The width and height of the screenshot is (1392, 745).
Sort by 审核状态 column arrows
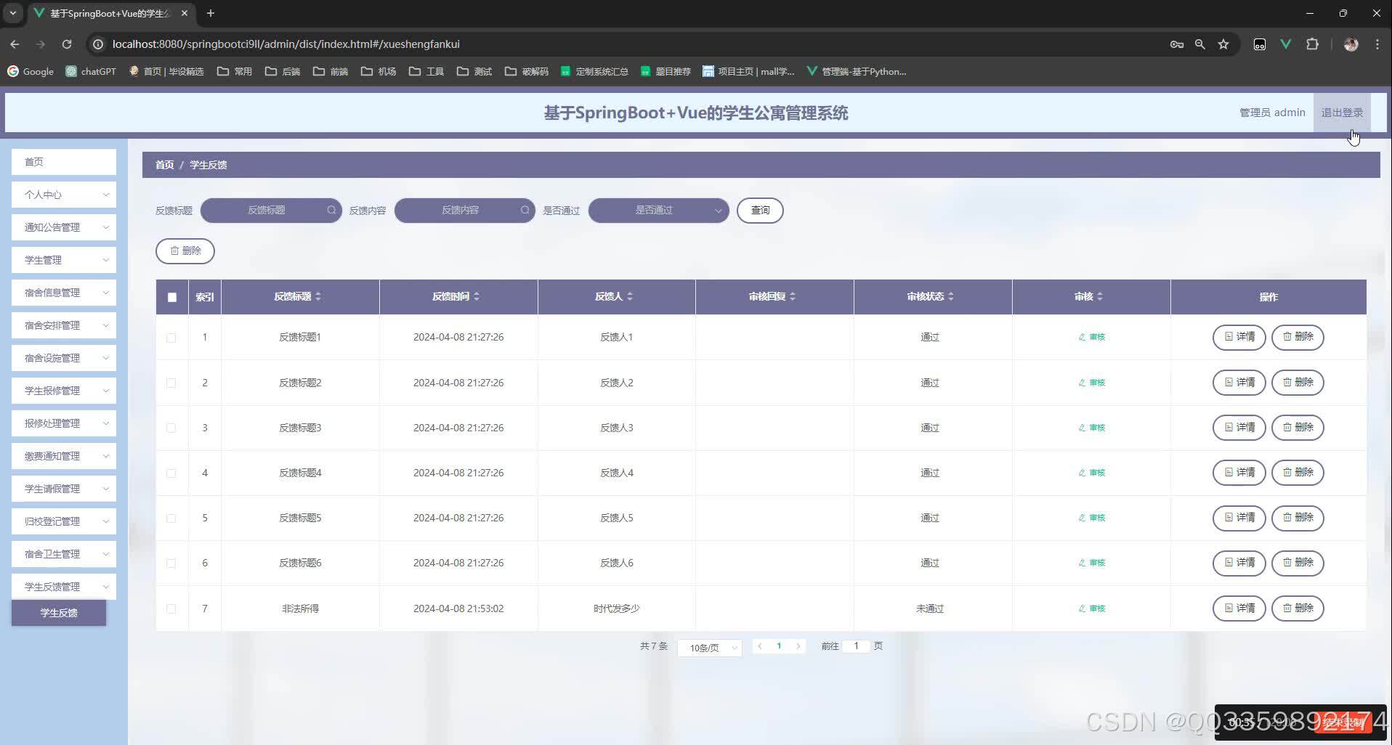click(951, 296)
